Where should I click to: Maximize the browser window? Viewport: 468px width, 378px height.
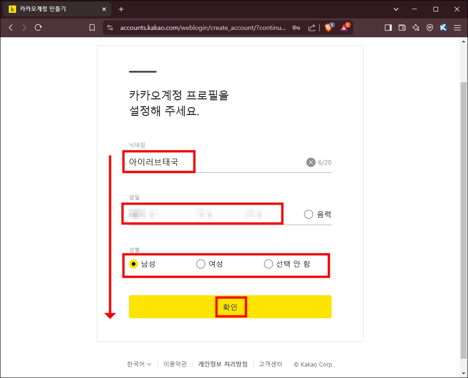[436, 9]
